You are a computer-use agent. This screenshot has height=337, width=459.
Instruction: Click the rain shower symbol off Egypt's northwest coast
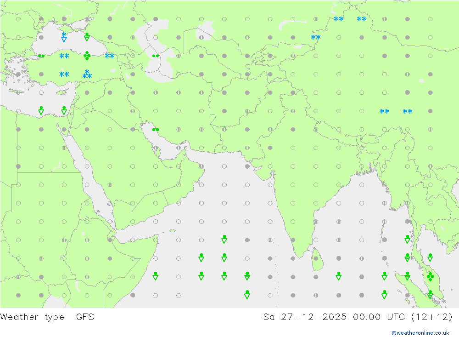click(x=41, y=111)
